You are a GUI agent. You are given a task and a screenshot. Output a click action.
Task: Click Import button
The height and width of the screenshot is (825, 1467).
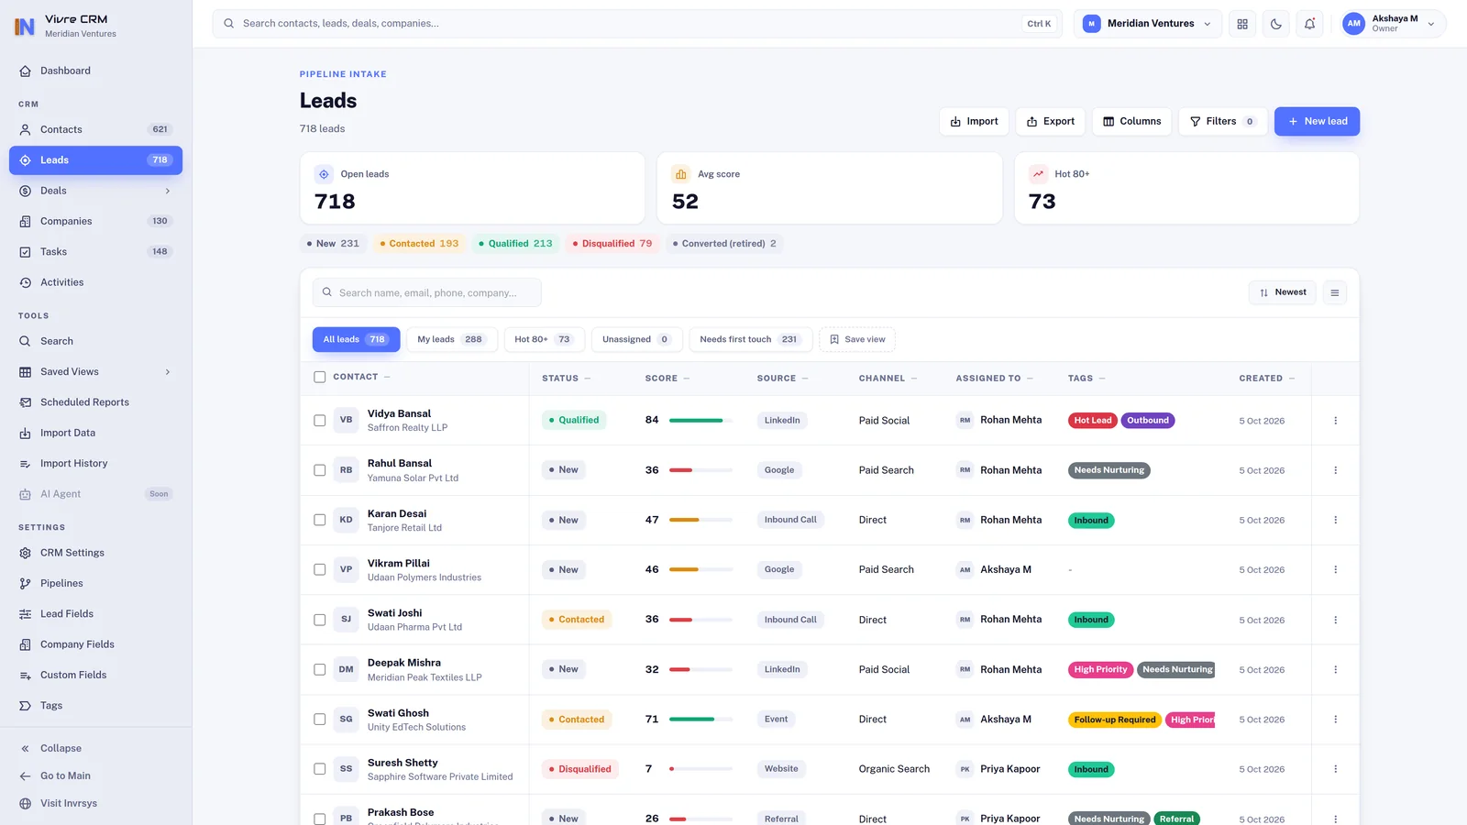pos(974,121)
